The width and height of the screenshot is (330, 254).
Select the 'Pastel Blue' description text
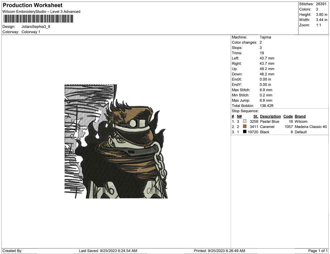[x=270, y=121]
